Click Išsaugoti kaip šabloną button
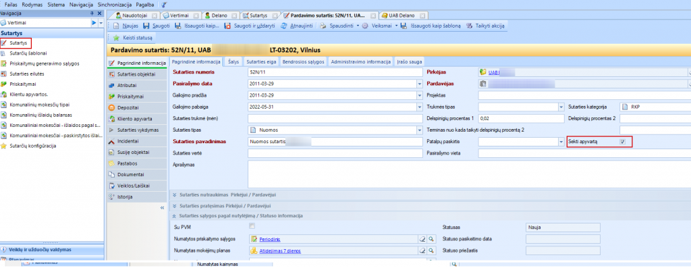 tap(431, 26)
